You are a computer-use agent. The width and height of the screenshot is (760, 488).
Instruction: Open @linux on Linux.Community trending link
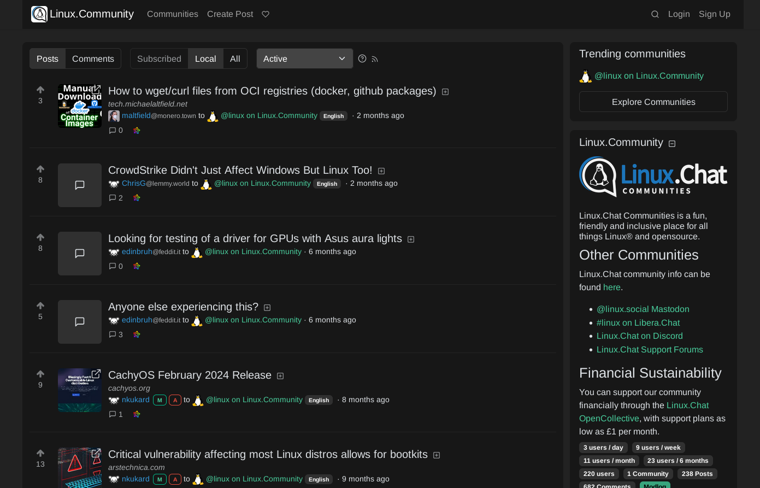coord(649,76)
